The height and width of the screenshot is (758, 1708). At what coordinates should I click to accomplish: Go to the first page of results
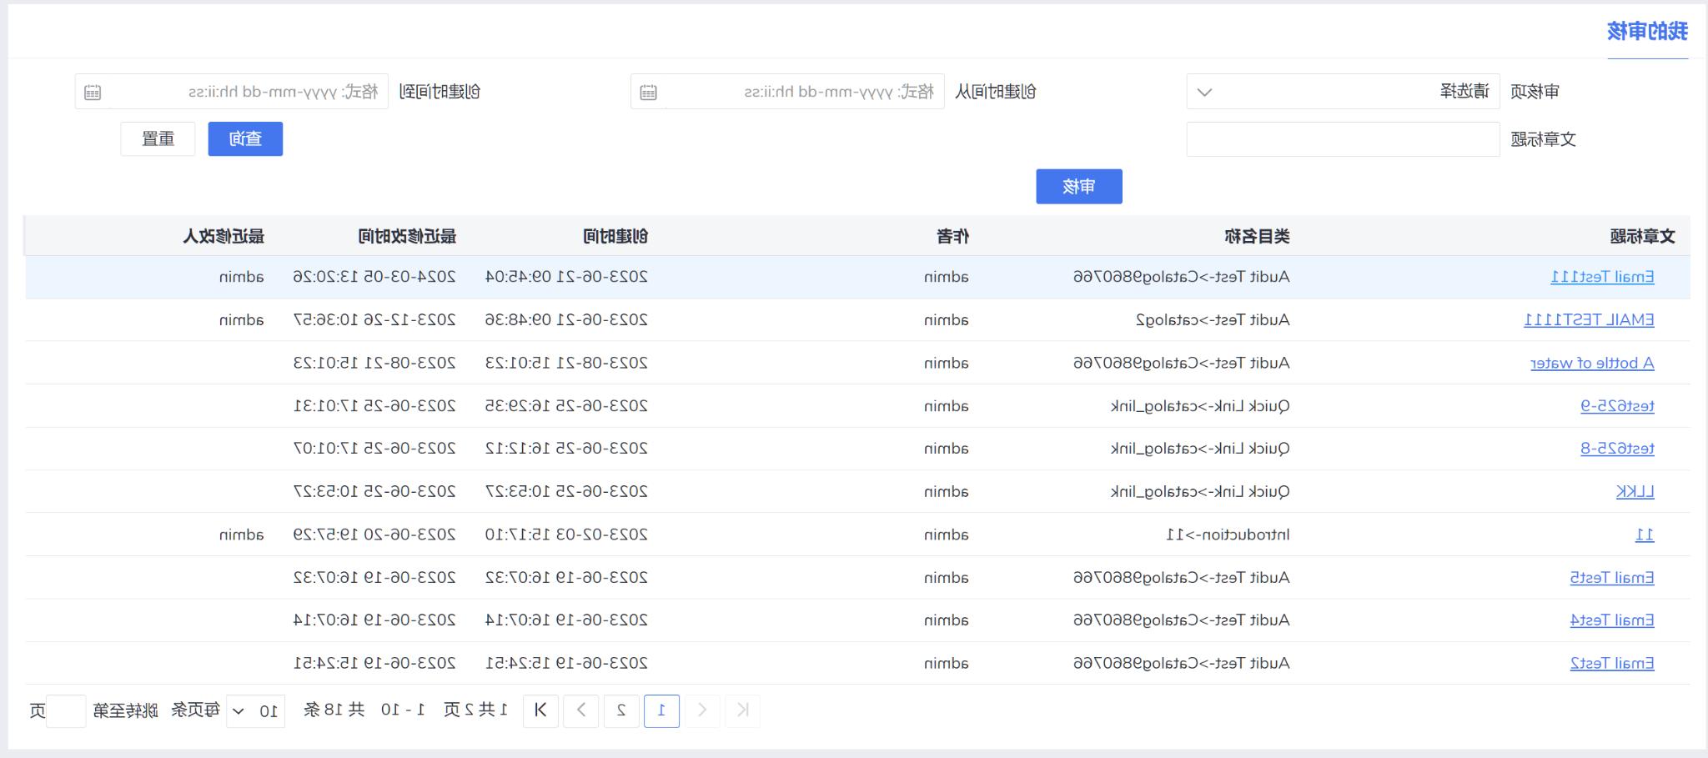(742, 710)
